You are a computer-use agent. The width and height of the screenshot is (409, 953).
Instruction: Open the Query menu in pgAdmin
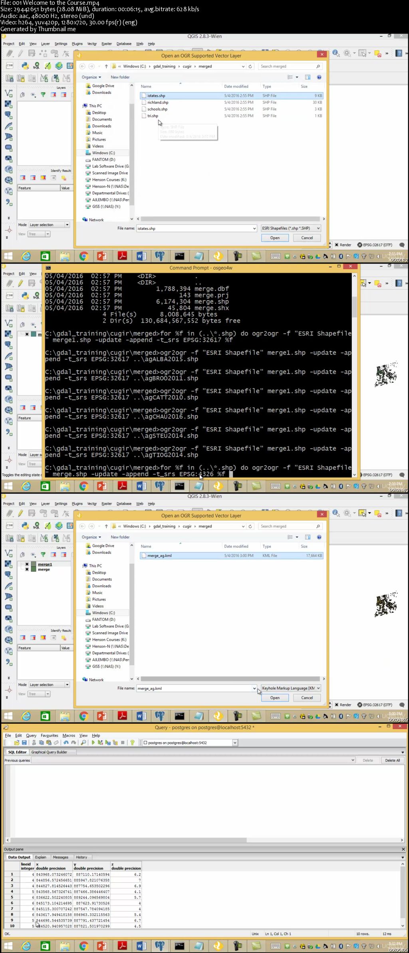pos(31,735)
